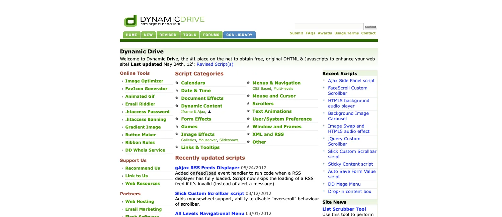
Task: Browse the Mouse and Cursor category
Action: point(274,96)
